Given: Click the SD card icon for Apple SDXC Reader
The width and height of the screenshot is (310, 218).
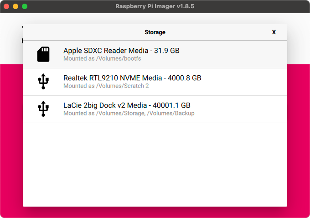Looking at the screenshot, I should point(43,54).
